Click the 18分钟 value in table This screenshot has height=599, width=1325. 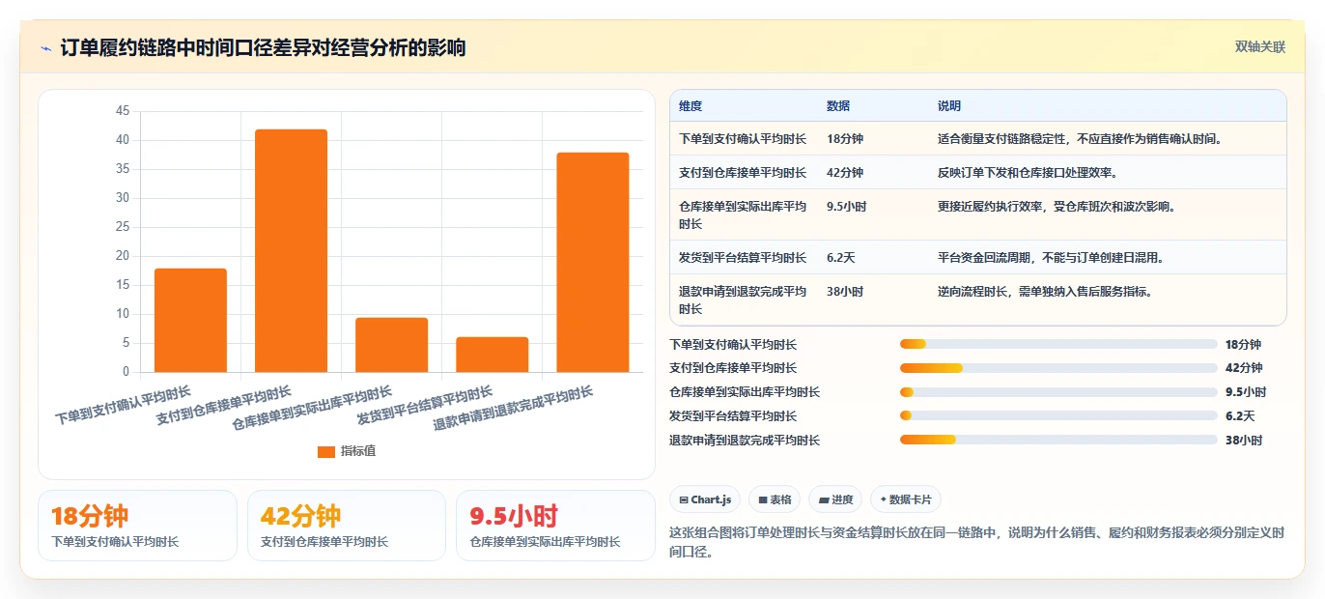pos(845,139)
